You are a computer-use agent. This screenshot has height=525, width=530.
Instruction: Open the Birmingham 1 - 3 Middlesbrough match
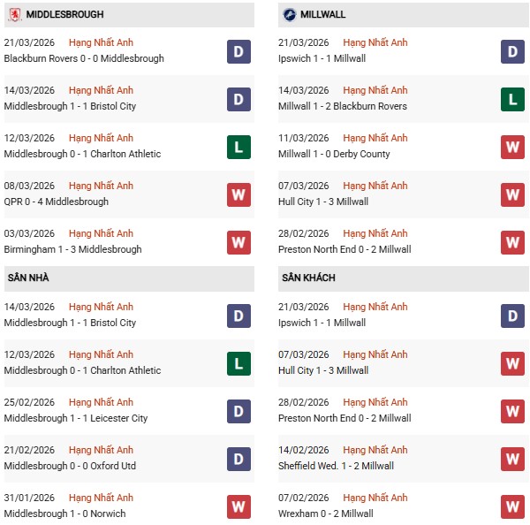[x=72, y=249]
